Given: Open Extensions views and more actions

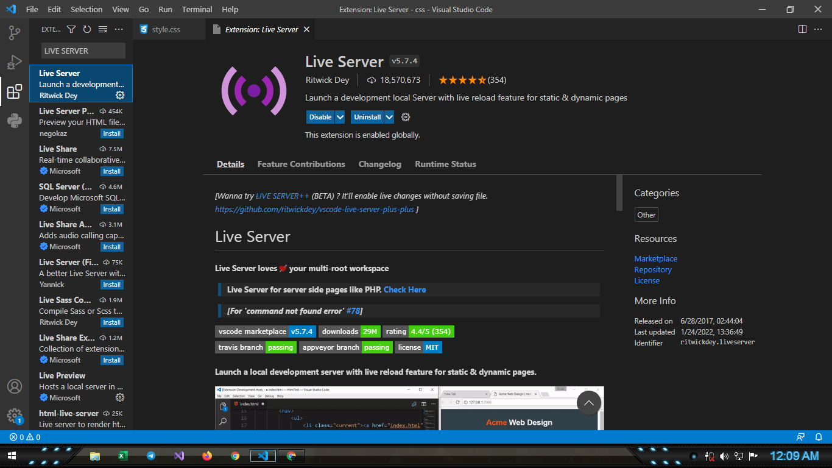Looking at the screenshot, I should [x=119, y=29].
